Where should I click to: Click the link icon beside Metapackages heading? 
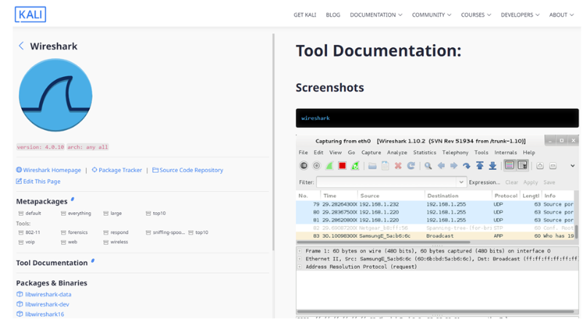pos(73,199)
